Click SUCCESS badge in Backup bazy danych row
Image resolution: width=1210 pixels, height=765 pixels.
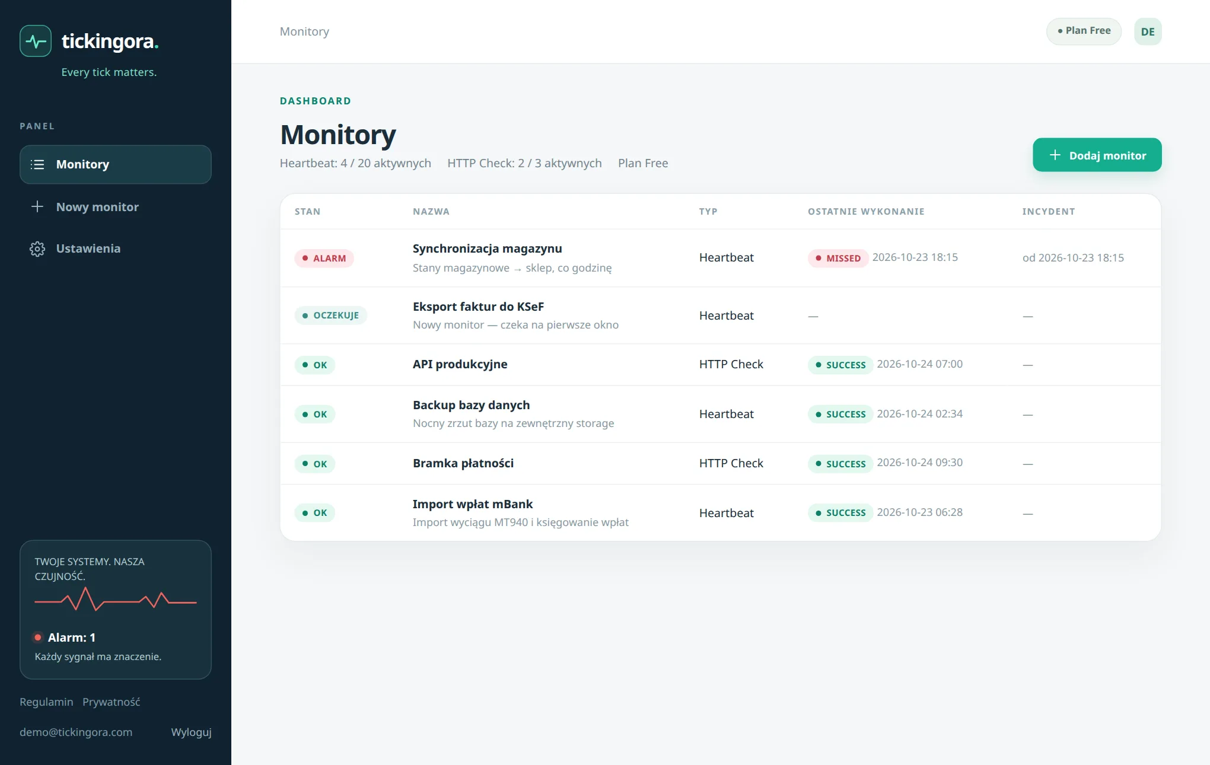[840, 414]
